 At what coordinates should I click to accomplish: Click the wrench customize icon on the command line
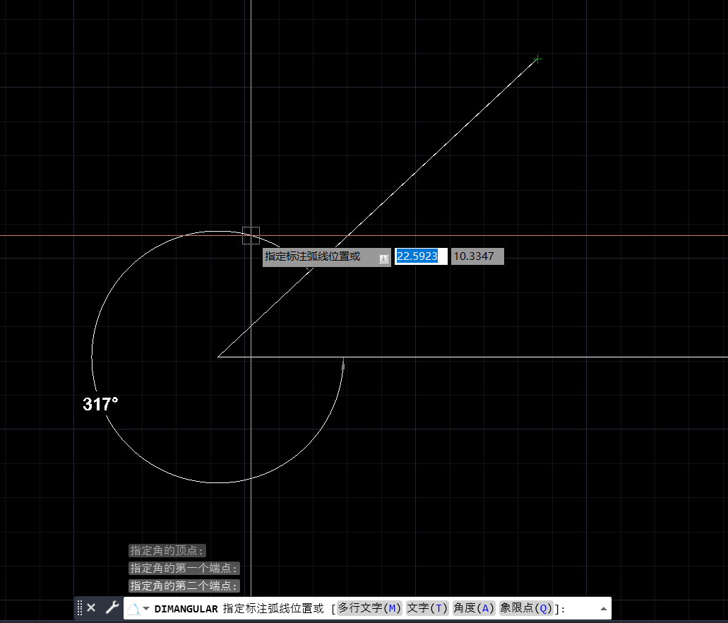112,607
